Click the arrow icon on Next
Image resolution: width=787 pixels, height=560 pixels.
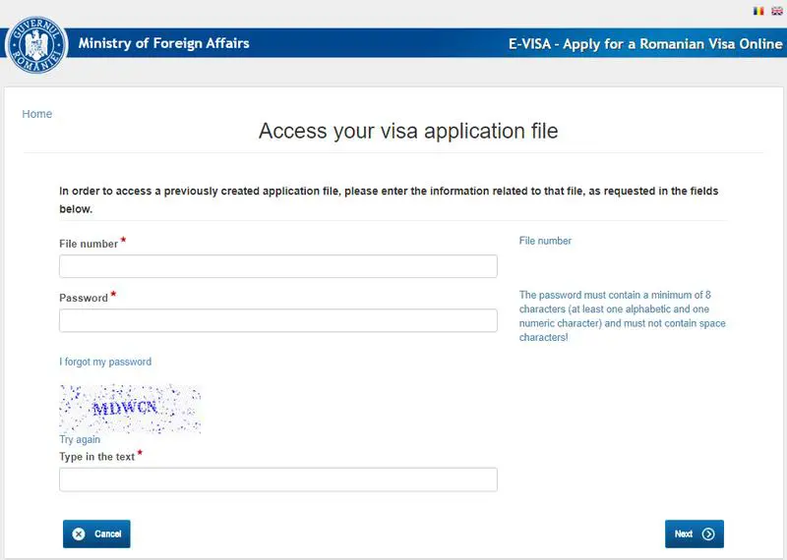[x=707, y=533]
